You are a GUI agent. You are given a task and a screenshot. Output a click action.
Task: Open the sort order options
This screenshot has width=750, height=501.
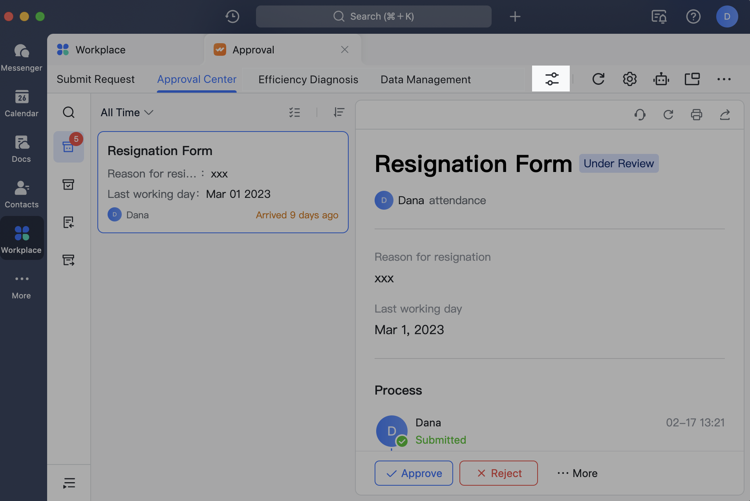(339, 113)
